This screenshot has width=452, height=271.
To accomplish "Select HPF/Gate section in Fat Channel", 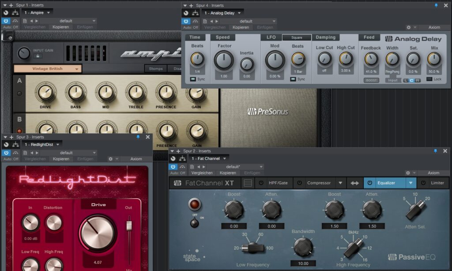I will pos(278,183).
